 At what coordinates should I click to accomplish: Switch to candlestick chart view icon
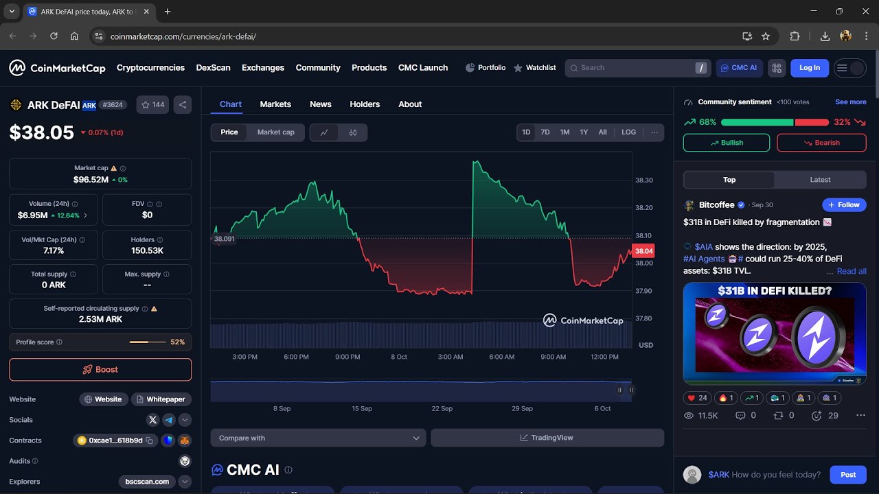click(x=353, y=132)
